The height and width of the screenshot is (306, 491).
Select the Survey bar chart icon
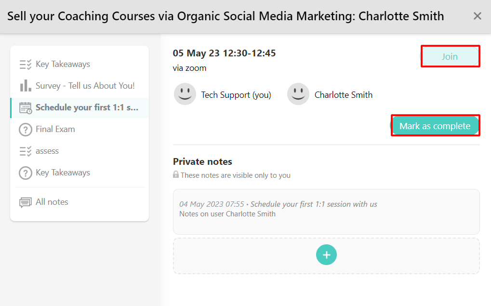25,85
